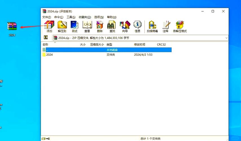The height and width of the screenshot is (141, 241).
Task: Select the 2024 folder row
Action: (107, 55)
